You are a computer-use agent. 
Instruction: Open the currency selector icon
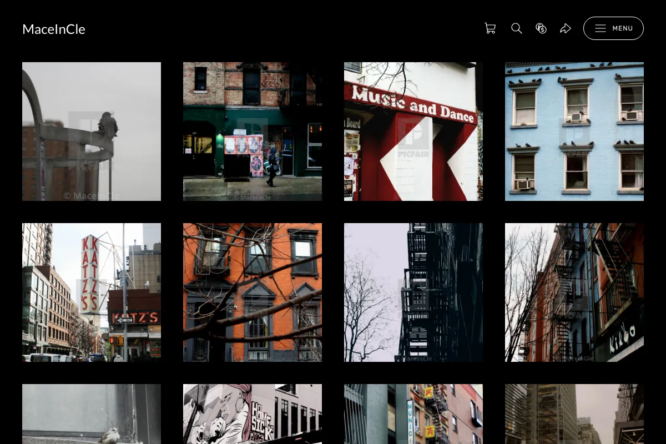[541, 28]
